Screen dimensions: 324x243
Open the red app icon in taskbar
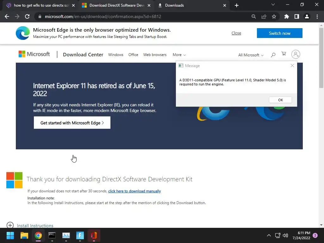94,235
